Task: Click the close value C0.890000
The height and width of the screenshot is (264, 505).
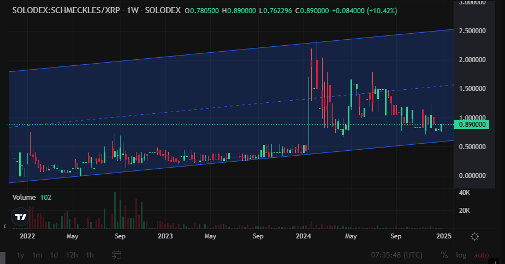Action: pos(312,10)
